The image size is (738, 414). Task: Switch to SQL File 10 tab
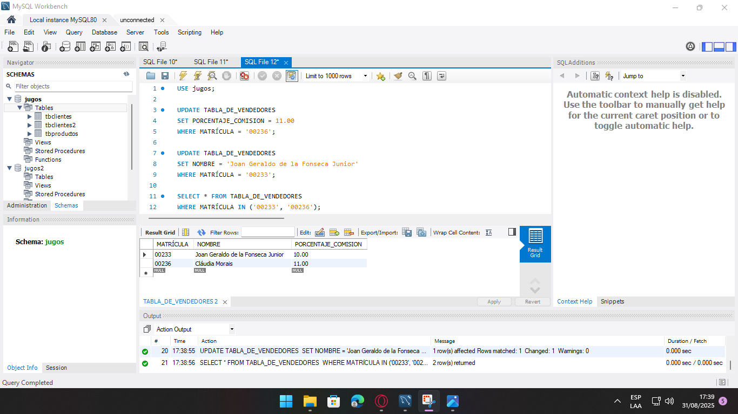(x=160, y=62)
